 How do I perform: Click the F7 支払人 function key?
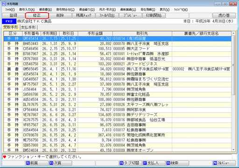[x=154, y=163]
